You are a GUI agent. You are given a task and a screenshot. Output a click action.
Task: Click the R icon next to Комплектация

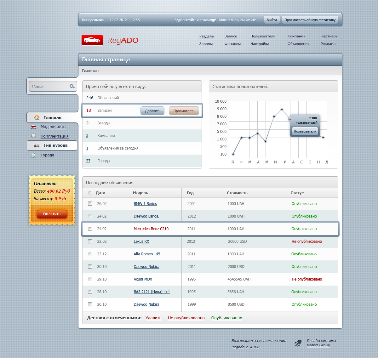pyautogui.click(x=34, y=136)
